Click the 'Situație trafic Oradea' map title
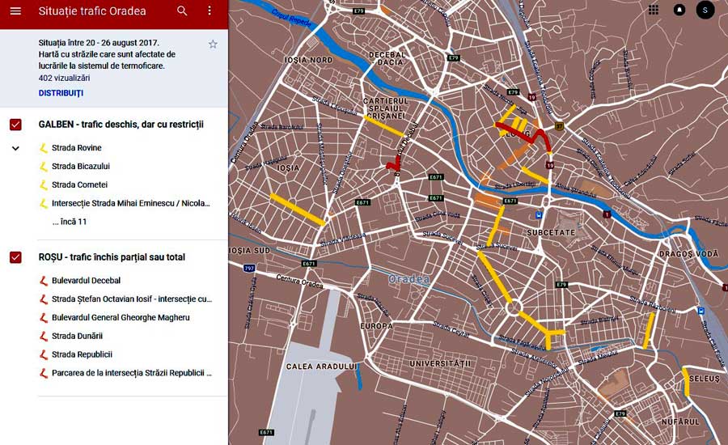728x445 pixels. (92, 11)
